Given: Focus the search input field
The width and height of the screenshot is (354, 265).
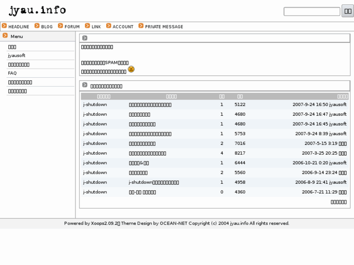Looking at the screenshot, I should coord(312,11).
